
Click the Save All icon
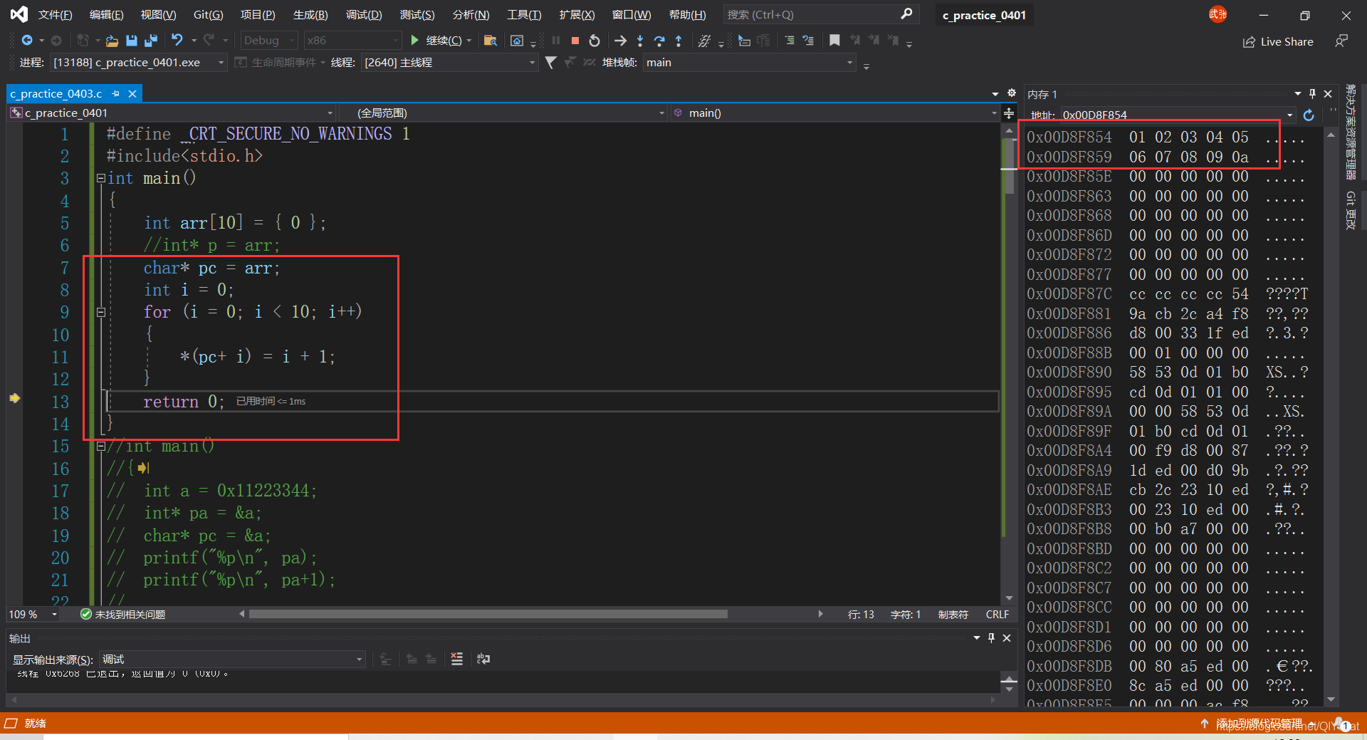click(x=150, y=41)
